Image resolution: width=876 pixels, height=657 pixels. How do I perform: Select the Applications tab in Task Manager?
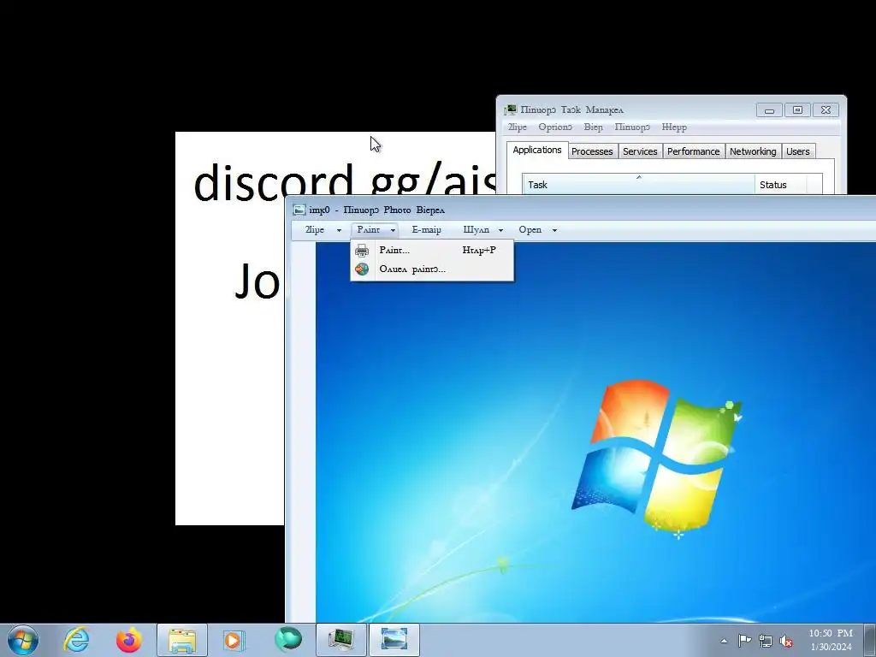click(x=537, y=151)
